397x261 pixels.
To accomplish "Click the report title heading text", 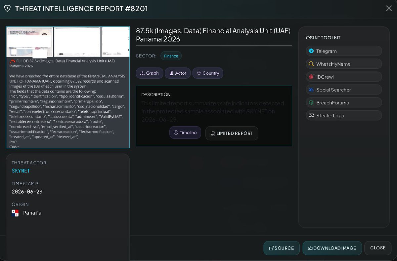I will (x=213, y=35).
